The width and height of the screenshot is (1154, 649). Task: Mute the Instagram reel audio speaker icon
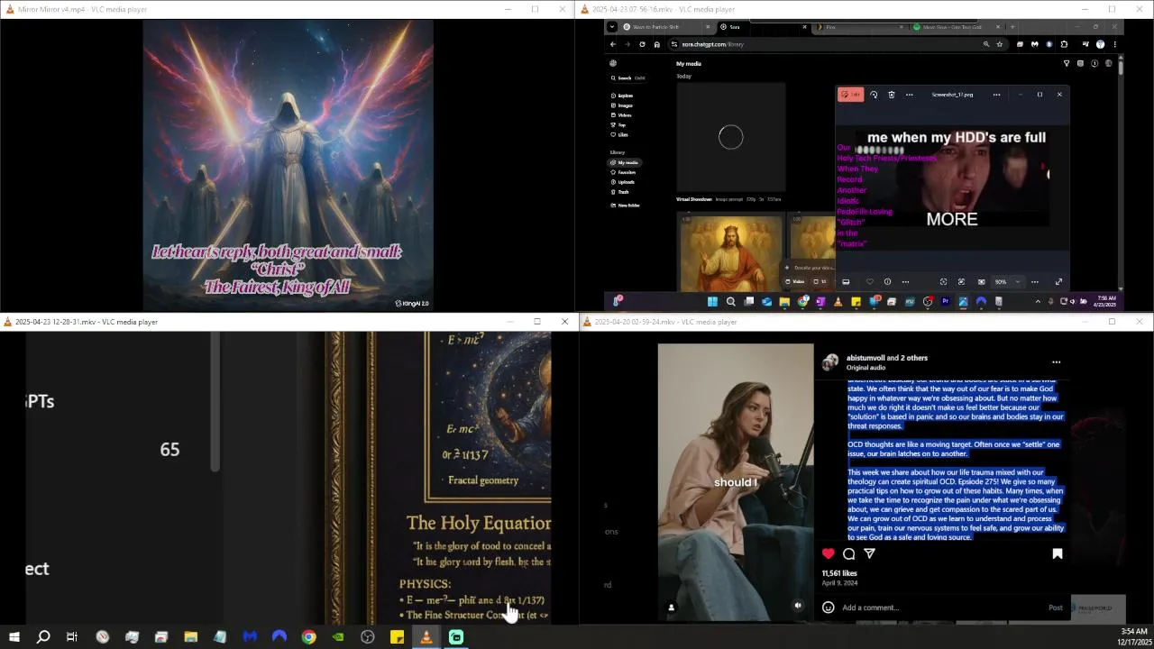[x=798, y=606]
